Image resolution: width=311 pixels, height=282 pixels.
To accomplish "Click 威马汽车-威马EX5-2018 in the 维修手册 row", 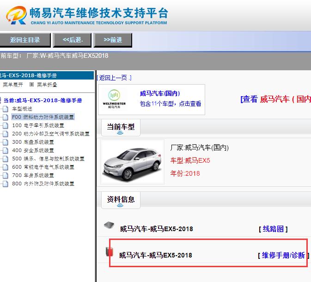I will (155, 255).
